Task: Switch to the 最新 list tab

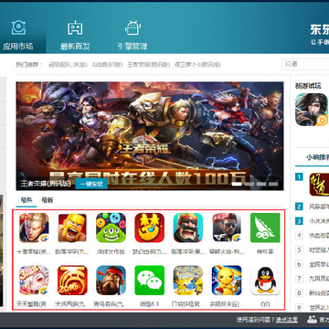Action: (48, 200)
